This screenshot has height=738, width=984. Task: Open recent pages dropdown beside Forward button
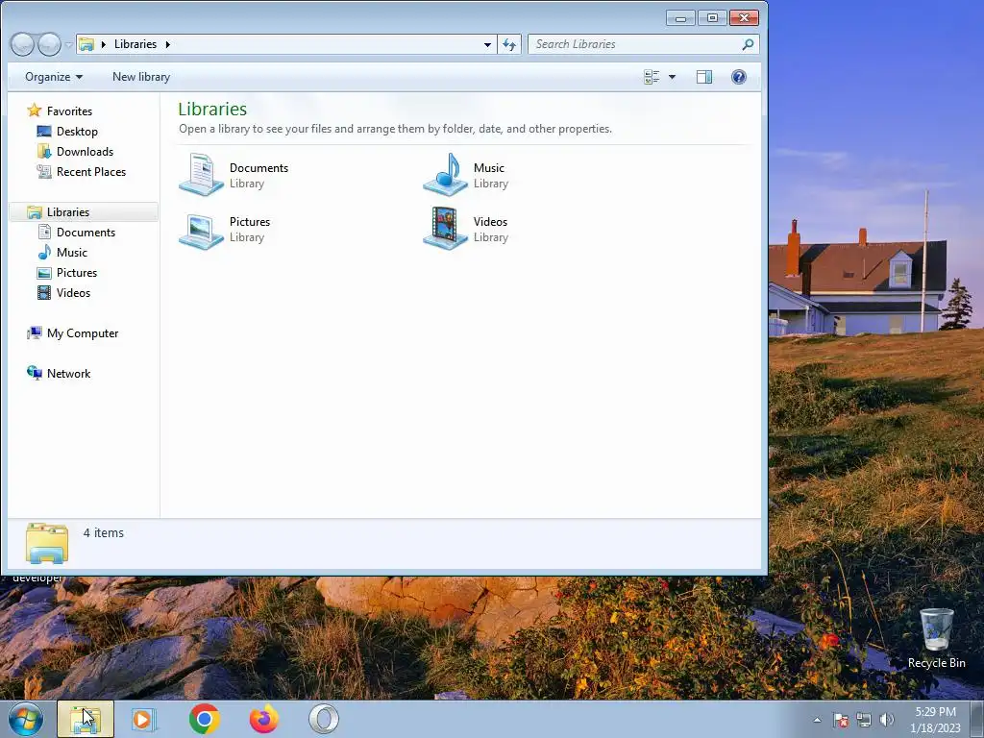68,45
